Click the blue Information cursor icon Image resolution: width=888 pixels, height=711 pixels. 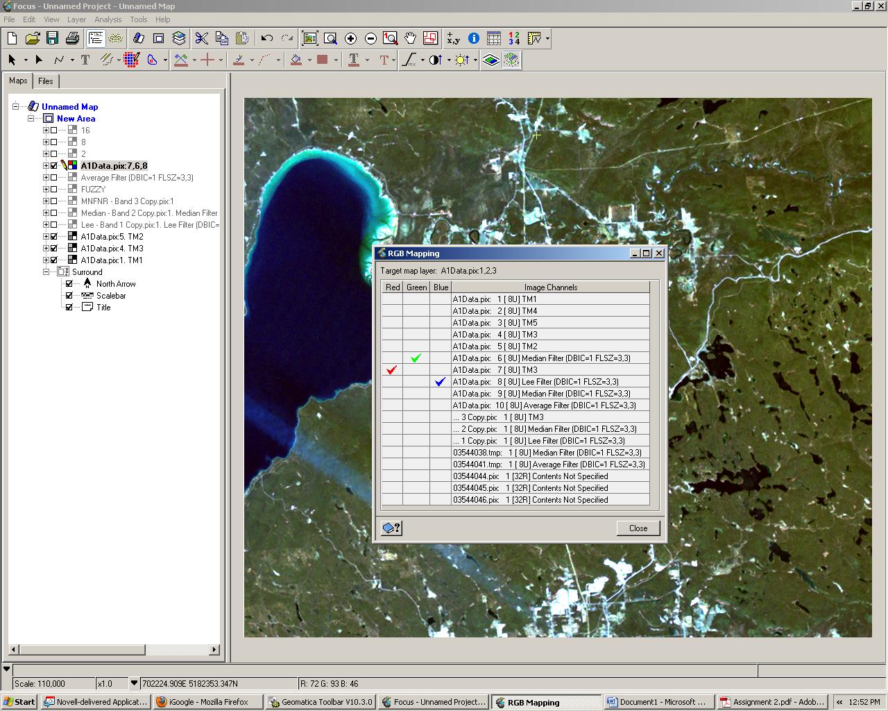[x=474, y=39]
